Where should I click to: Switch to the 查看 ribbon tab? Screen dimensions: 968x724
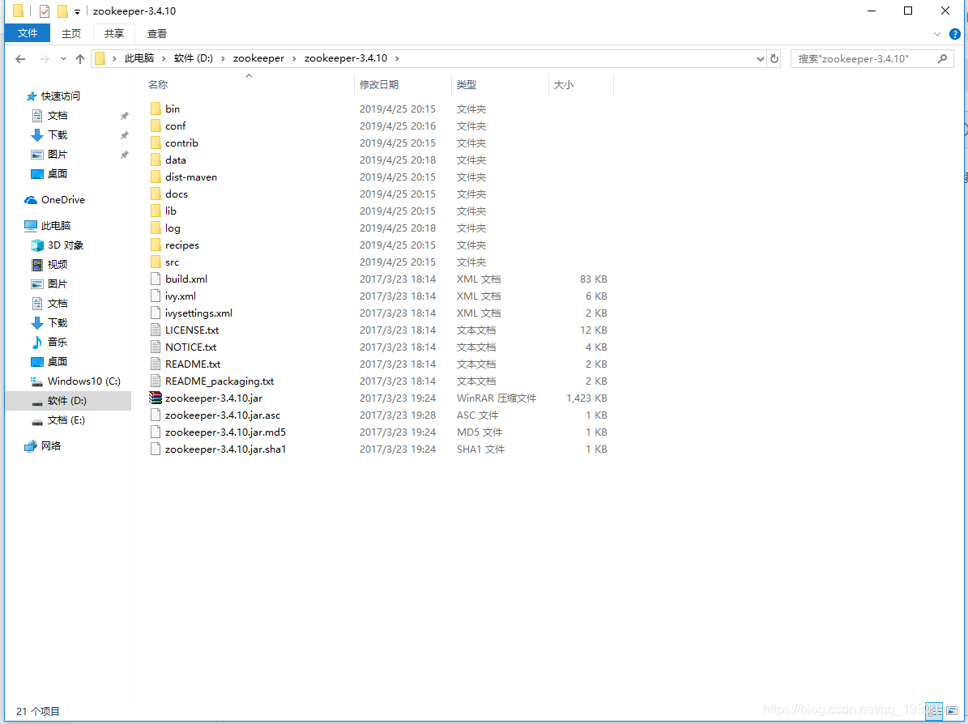coord(157,33)
